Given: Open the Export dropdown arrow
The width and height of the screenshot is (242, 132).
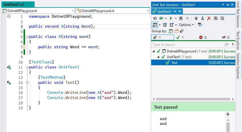Looking at the screenshot, I should click(176, 25).
